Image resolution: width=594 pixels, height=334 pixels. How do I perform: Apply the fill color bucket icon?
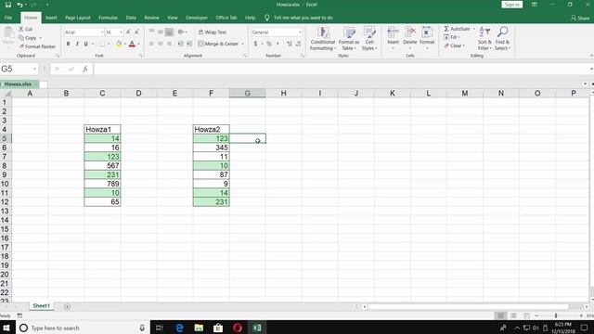[x=119, y=44]
